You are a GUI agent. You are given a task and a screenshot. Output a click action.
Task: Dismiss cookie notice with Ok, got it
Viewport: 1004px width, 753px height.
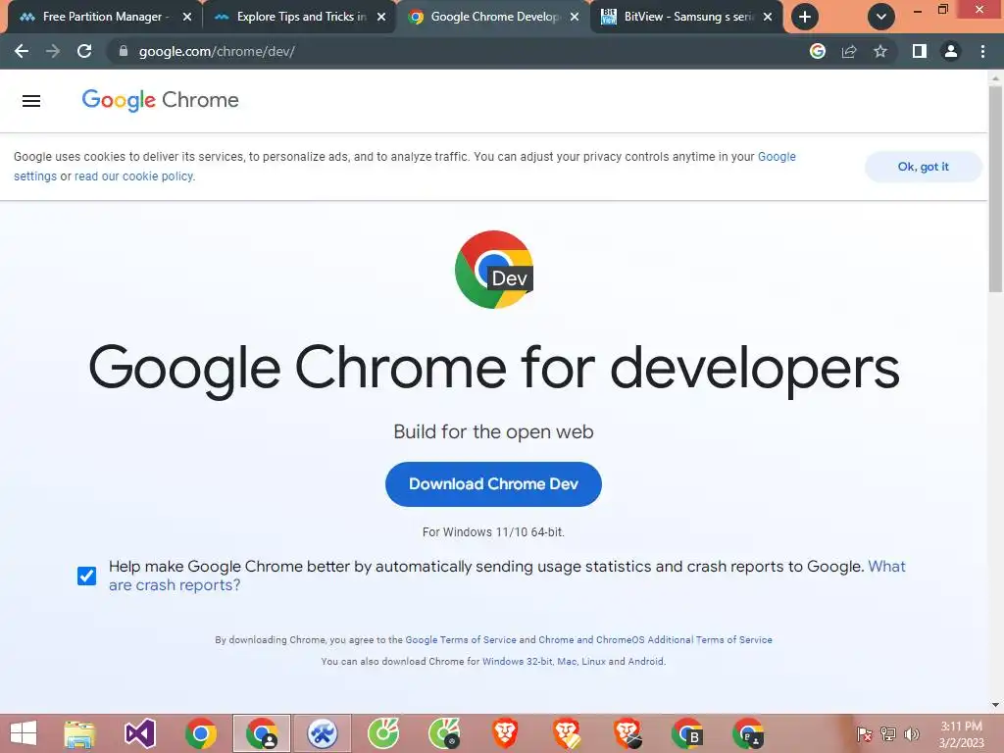[x=923, y=167]
